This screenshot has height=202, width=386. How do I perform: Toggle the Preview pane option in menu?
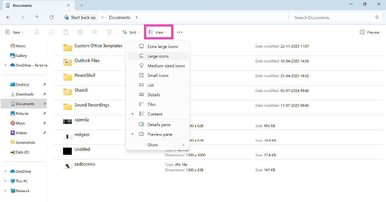pos(160,134)
